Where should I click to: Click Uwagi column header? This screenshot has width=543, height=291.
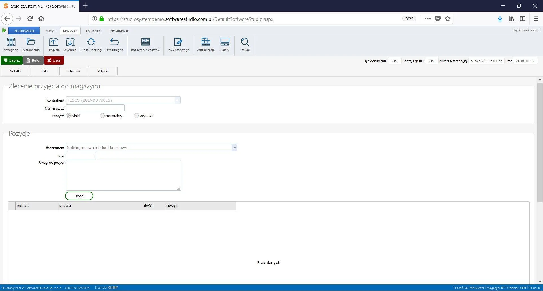pyautogui.click(x=201, y=206)
